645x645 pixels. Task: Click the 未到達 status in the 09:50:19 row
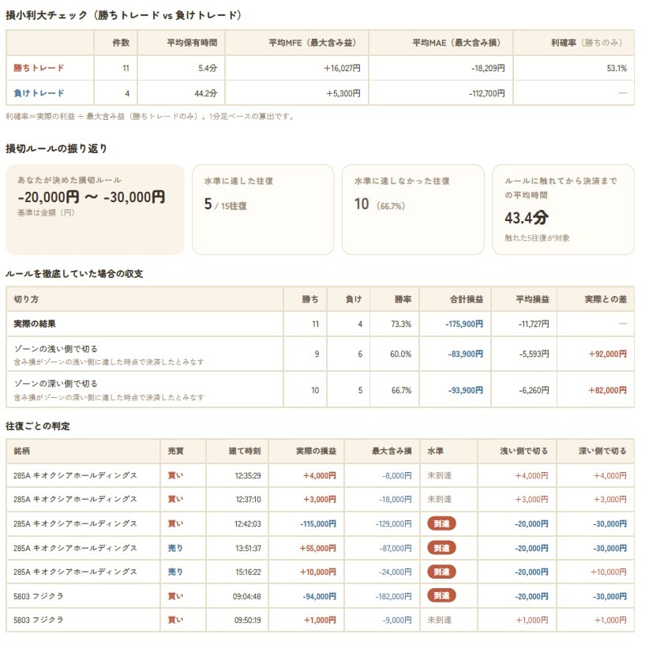pos(439,621)
